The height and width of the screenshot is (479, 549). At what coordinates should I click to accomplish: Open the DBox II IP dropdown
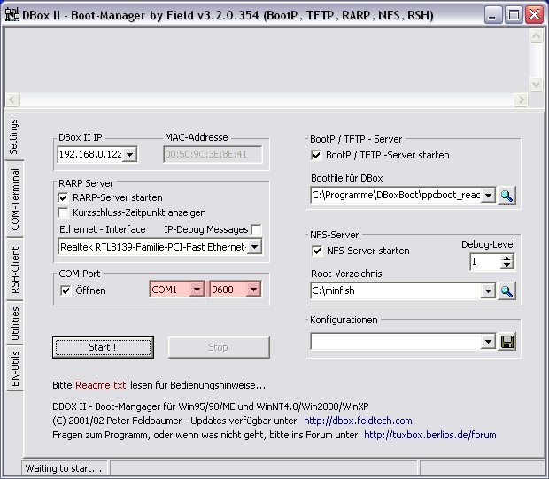coord(130,154)
